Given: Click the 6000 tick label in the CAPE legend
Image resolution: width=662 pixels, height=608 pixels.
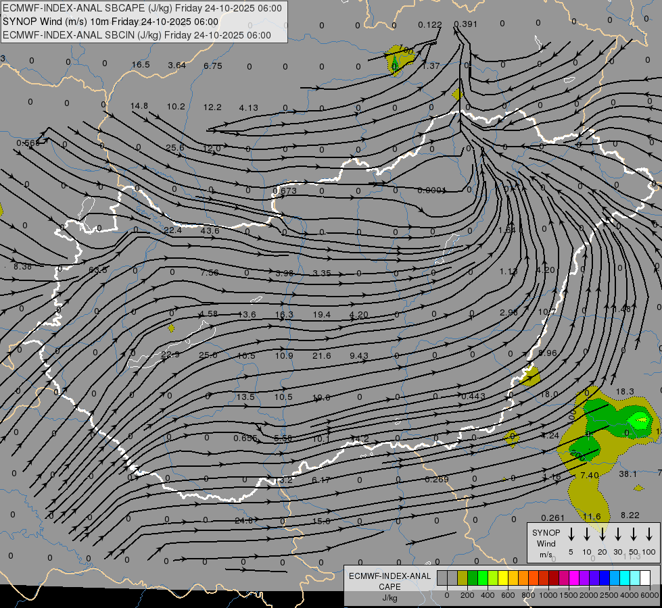Looking at the screenshot, I should tap(651, 595).
